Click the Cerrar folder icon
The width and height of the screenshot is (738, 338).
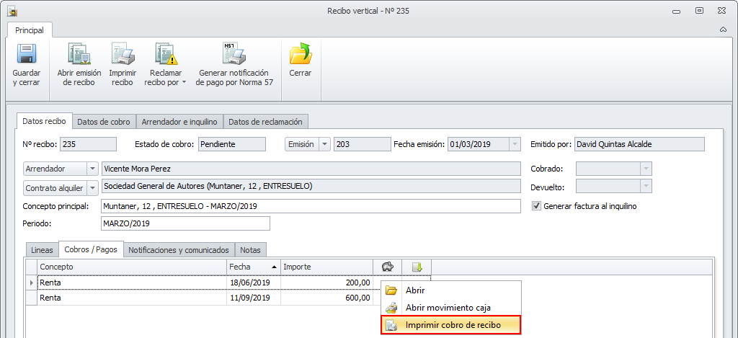tap(301, 53)
